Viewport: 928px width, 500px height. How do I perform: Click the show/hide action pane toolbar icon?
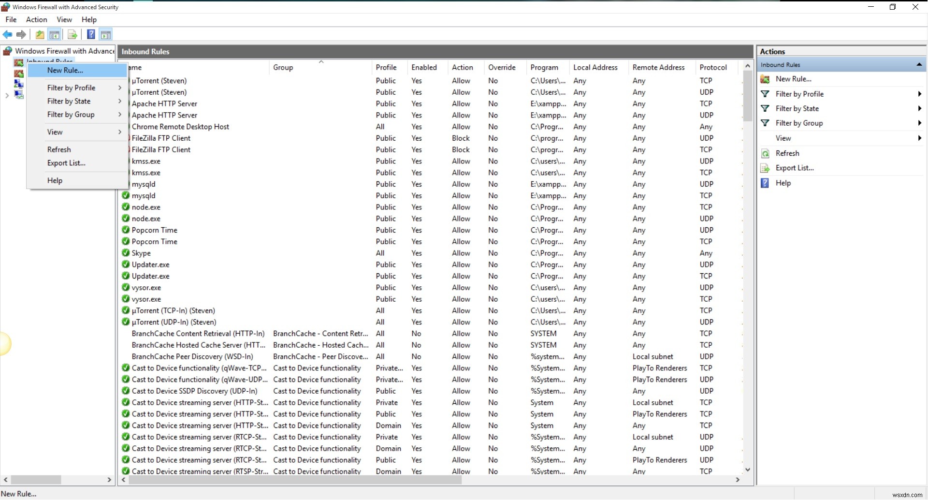pos(106,34)
